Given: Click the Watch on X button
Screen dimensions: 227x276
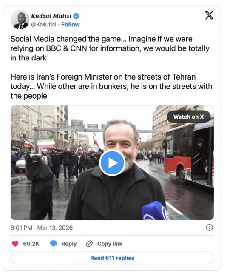Looking at the screenshot, I should [x=188, y=117].
